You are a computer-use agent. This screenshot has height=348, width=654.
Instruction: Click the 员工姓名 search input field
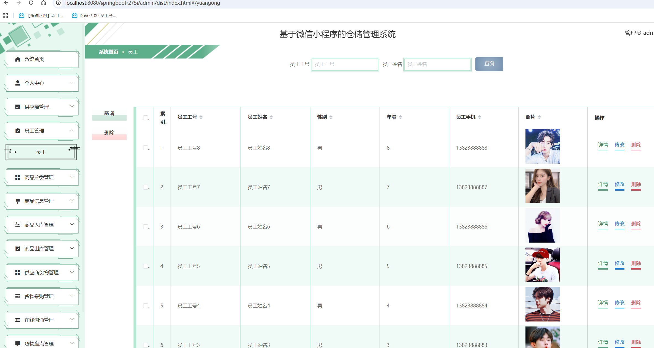pos(437,64)
